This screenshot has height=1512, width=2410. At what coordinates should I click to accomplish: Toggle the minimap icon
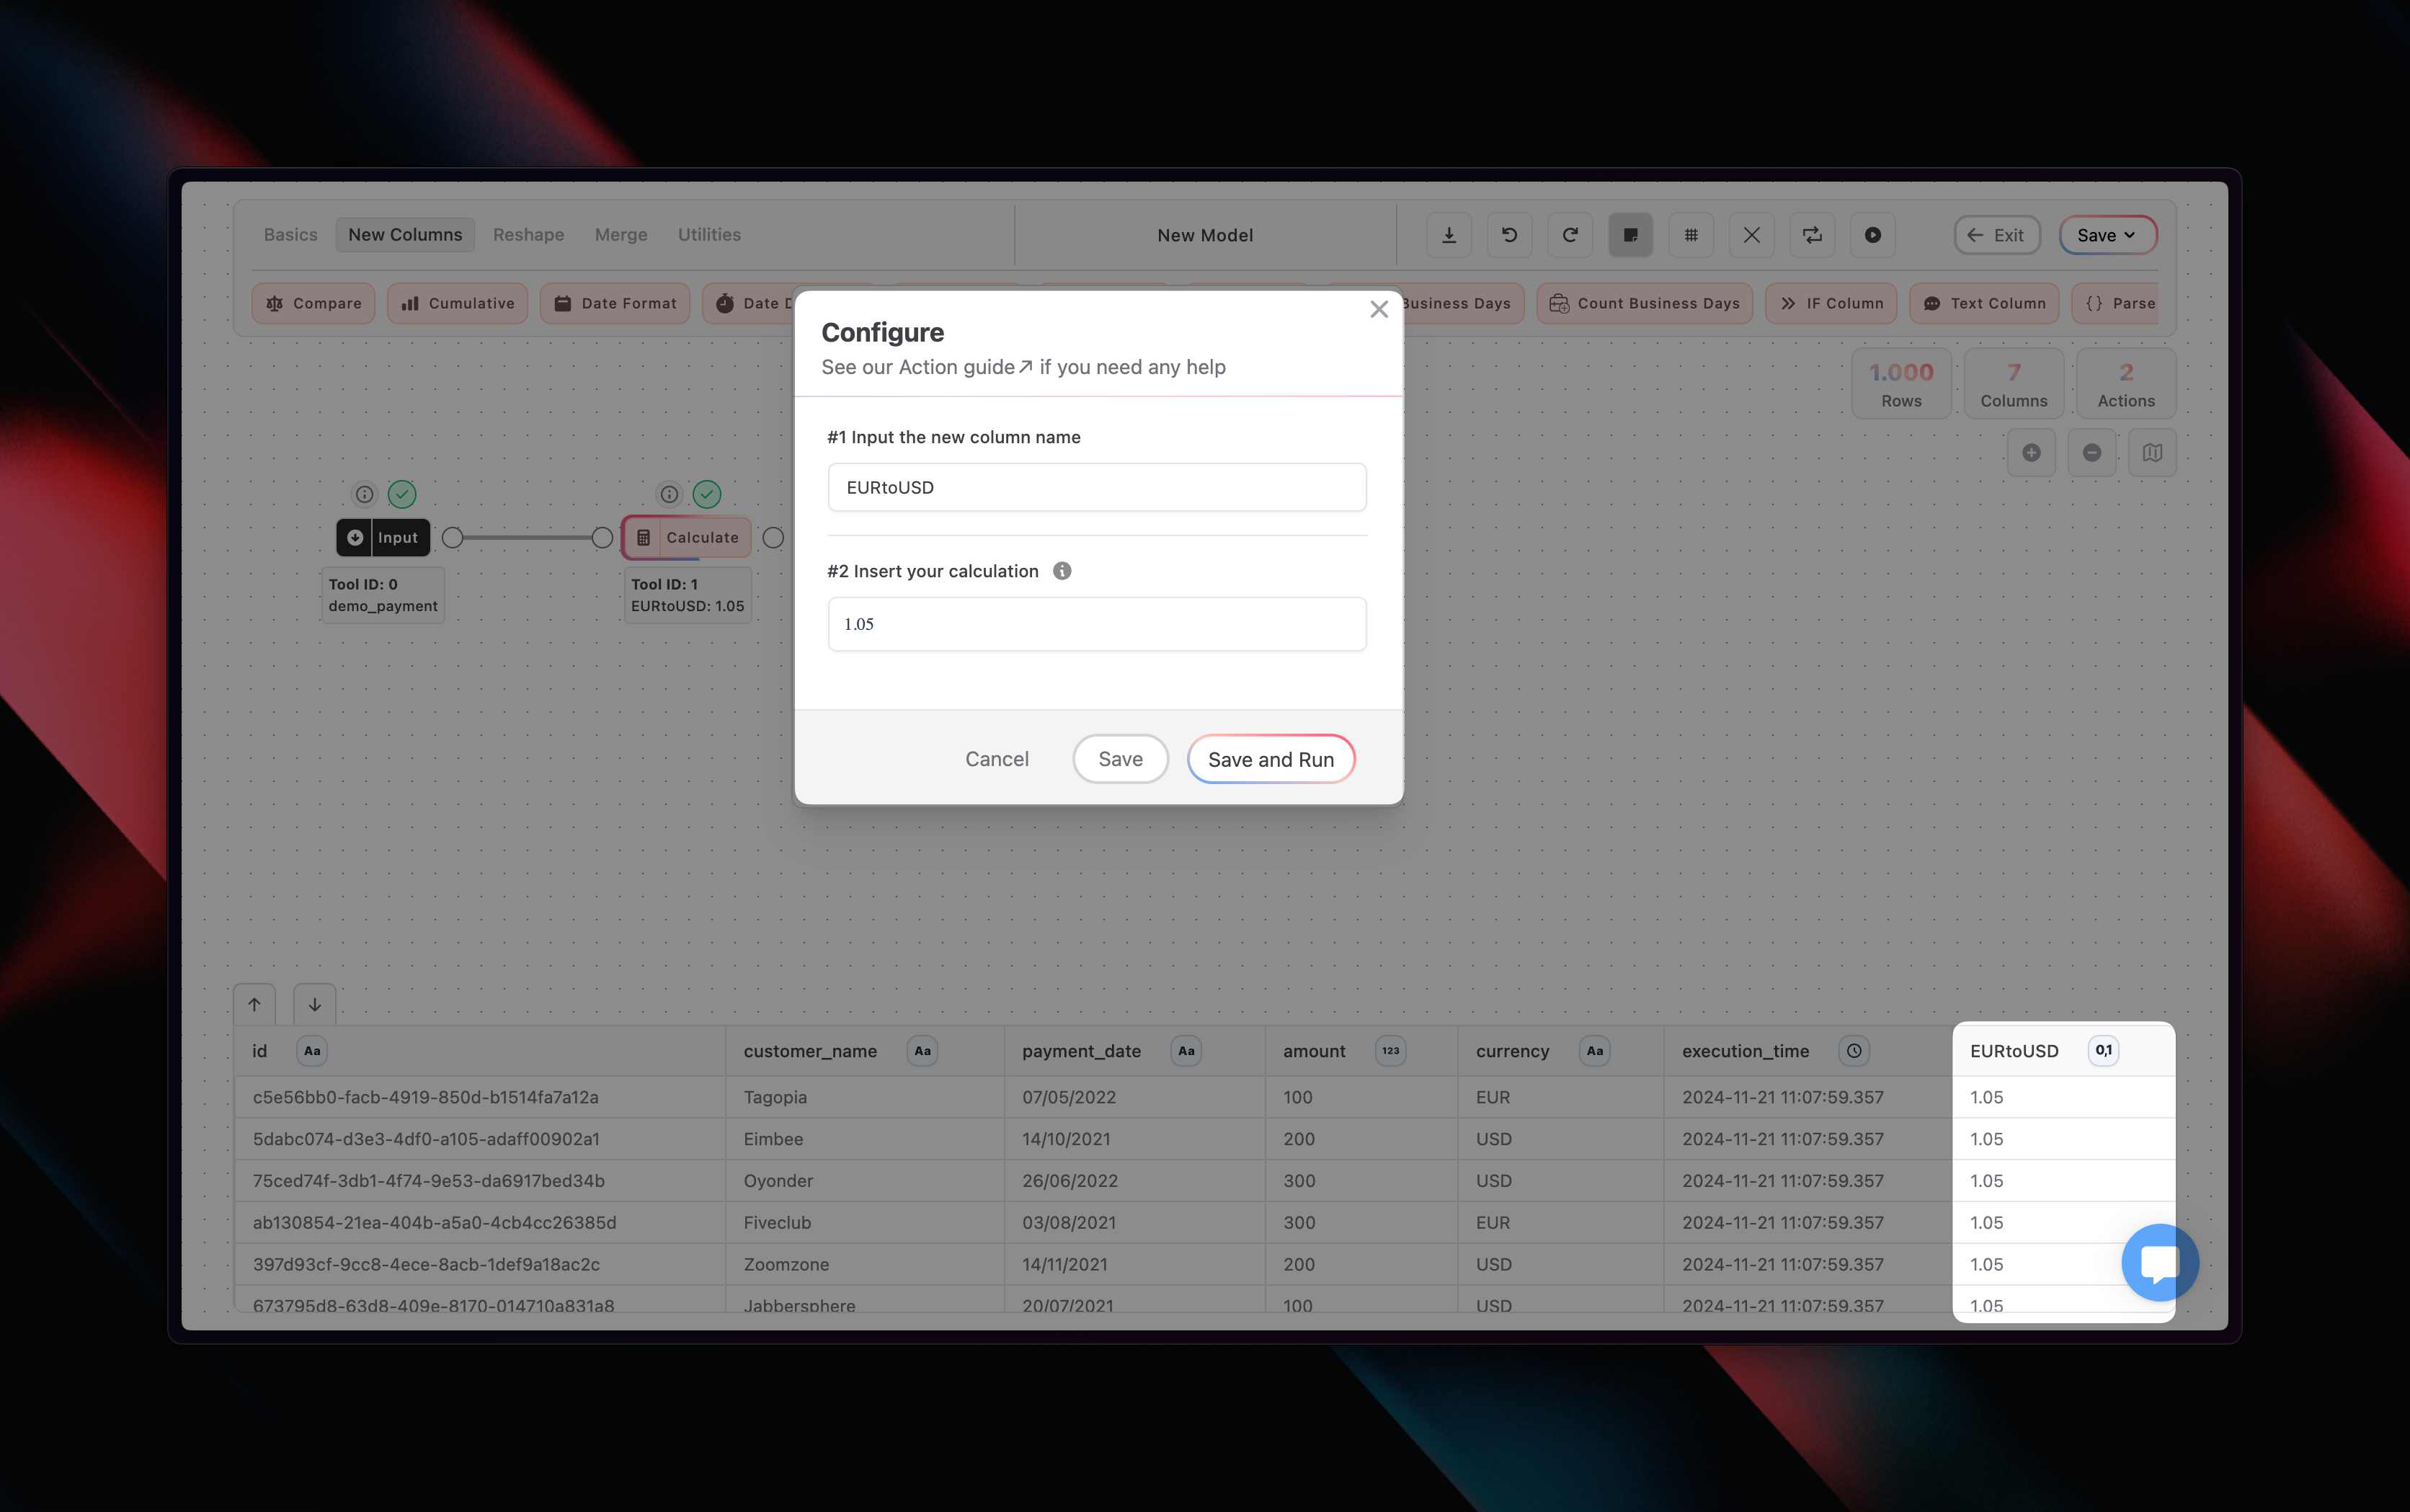coord(2152,453)
